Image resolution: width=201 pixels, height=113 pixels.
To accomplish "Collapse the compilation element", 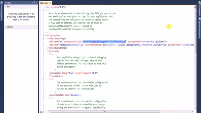I will (43, 73).
